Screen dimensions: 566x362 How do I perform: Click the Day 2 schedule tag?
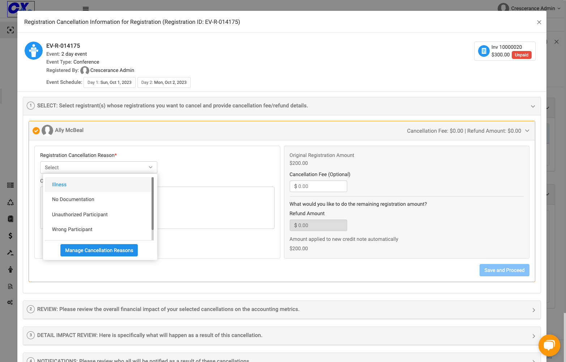164,82
